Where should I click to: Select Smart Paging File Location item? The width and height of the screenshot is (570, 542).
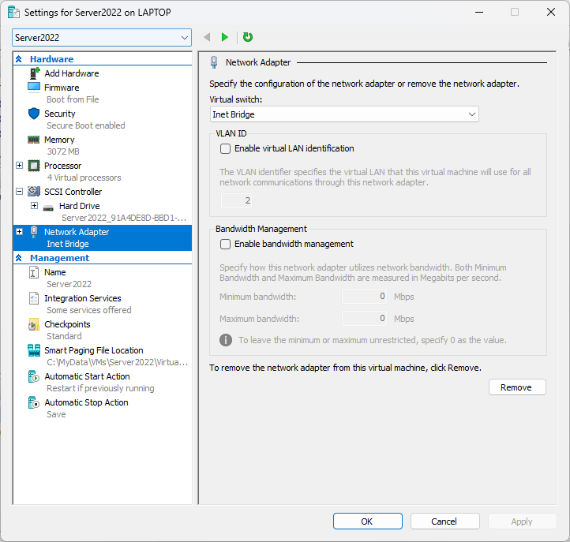(x=93, y=350)
